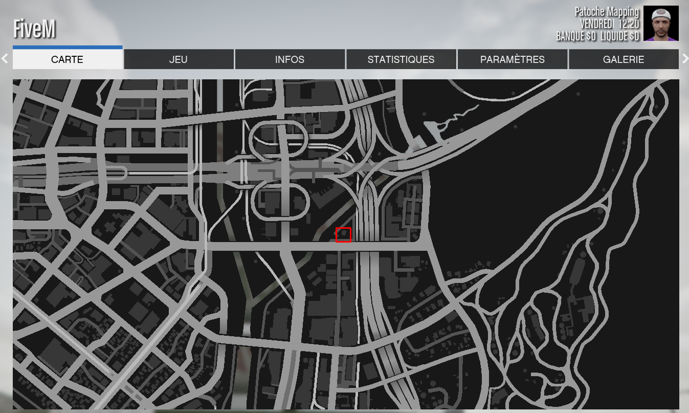Click the BANQUE $0 balance

pos(576,36)
